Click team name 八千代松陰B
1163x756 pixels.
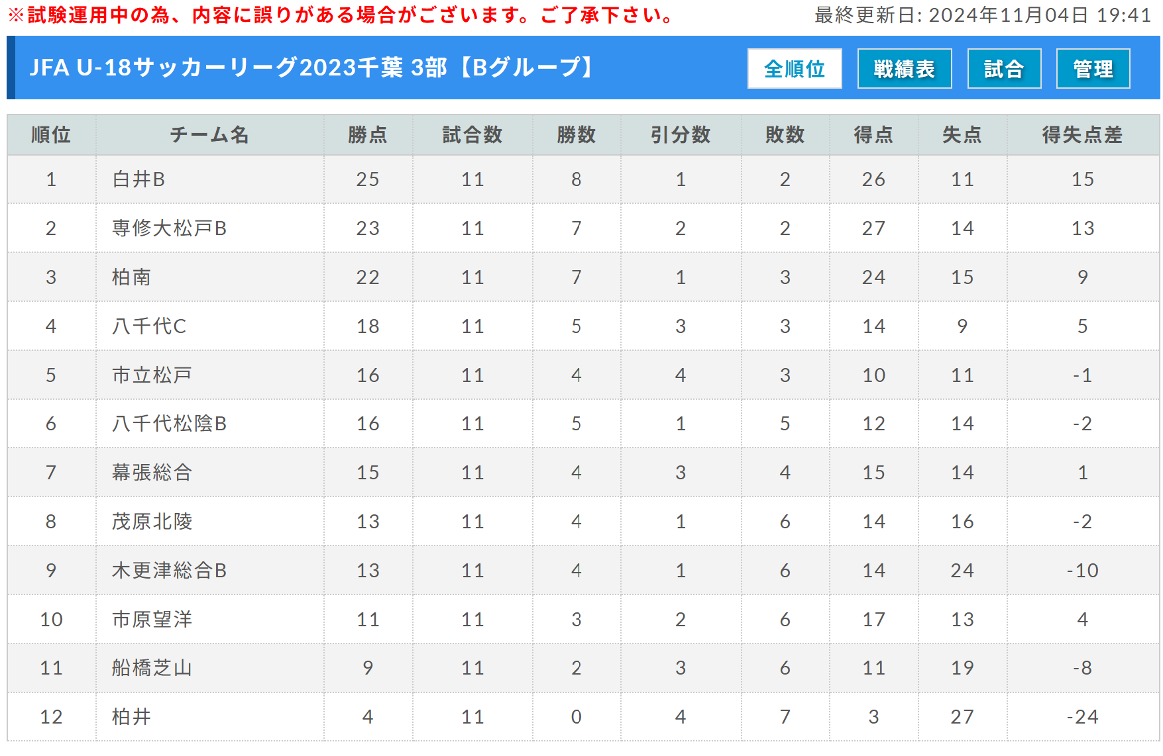170,424
